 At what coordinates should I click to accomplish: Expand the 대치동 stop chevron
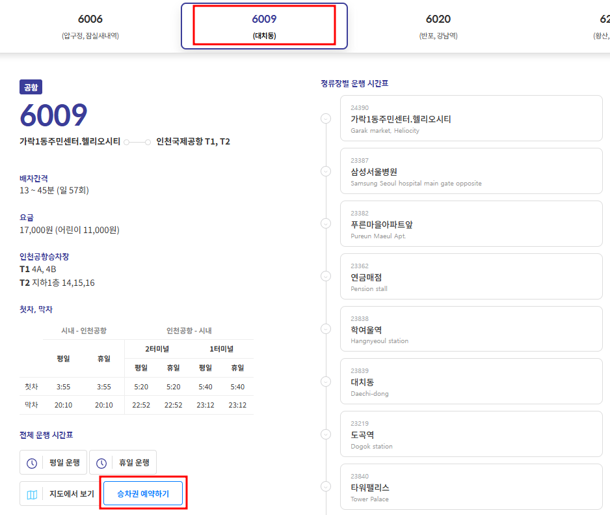click(326, 382)
